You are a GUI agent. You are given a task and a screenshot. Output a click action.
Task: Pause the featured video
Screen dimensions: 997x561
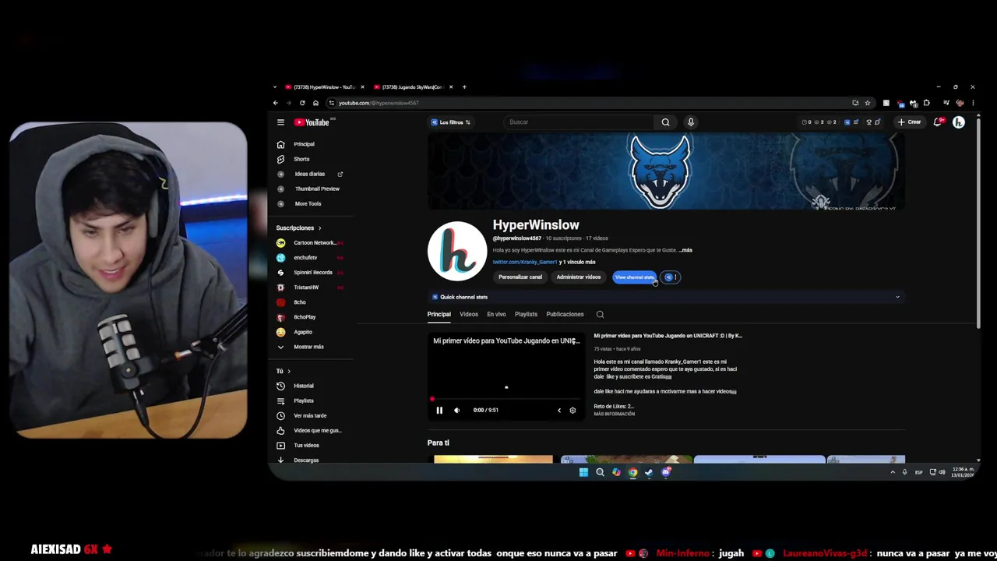point(439,410)
